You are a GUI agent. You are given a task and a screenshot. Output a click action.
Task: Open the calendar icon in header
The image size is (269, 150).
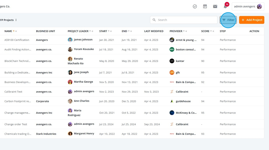[x=205, y=7]
